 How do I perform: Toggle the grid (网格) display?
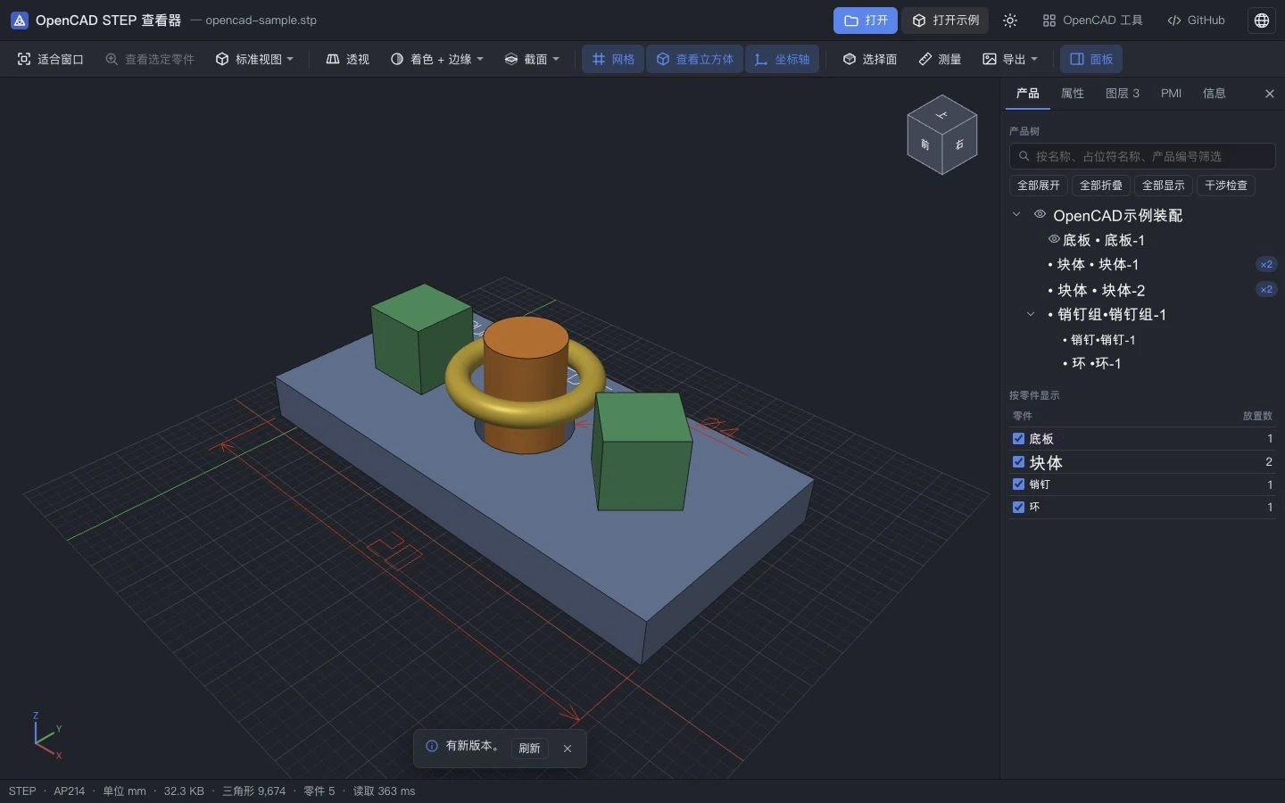pos(613,59)
